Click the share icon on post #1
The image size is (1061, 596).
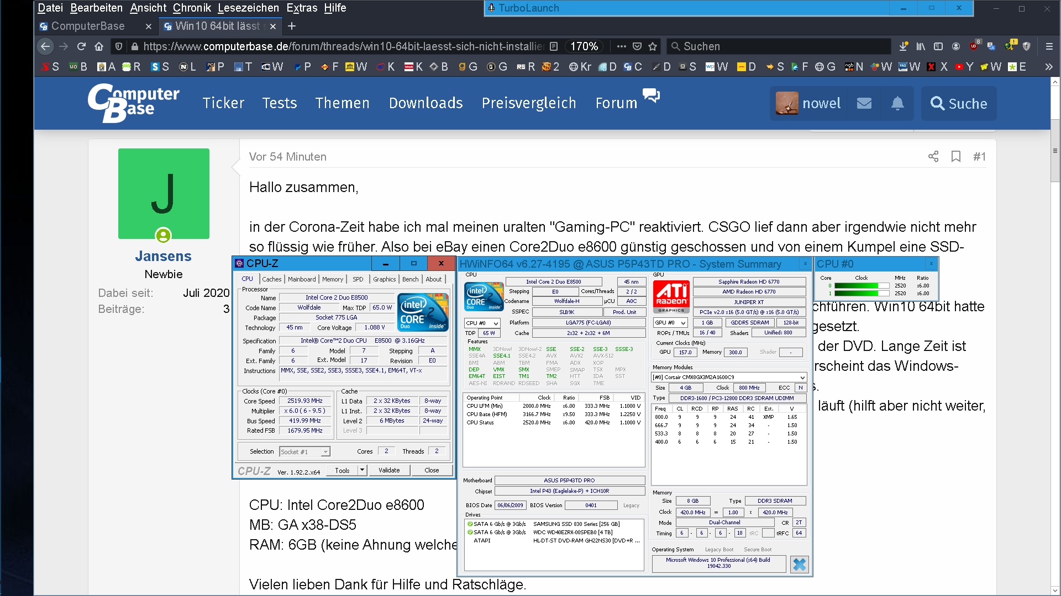(933, 157)
